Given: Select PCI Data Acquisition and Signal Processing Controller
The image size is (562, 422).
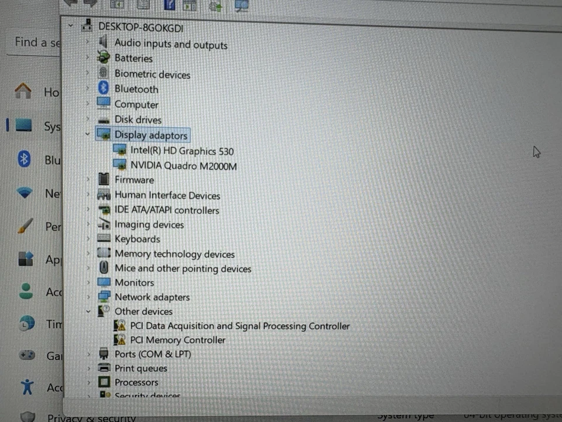Looking at the screenshot, I should (x=240, y=326).
